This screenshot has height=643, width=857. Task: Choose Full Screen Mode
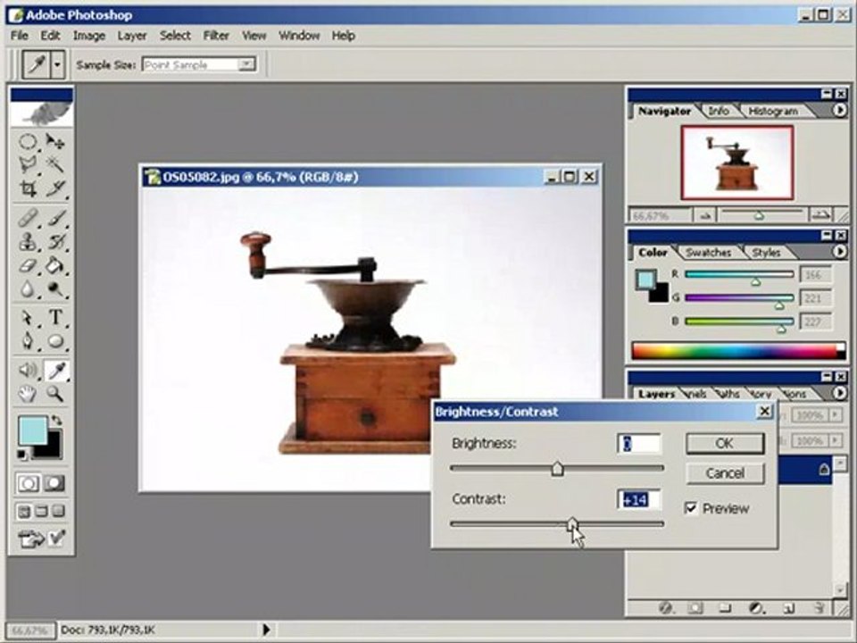point(59,512)
